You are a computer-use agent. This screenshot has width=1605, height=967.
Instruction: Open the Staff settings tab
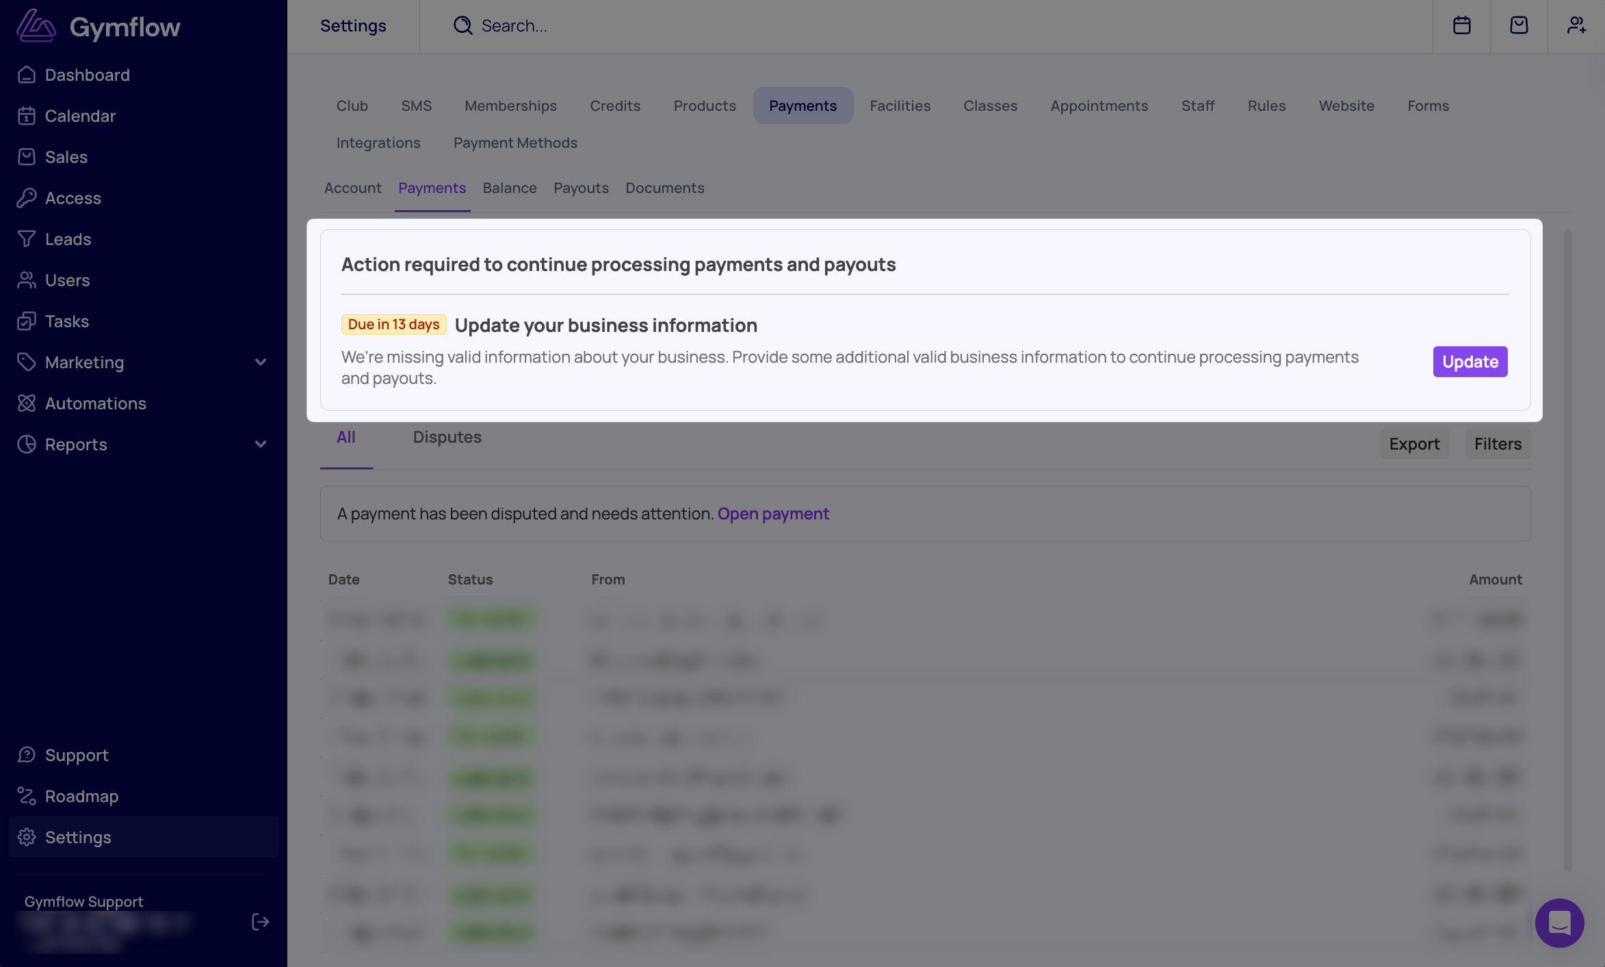pyautogui.click(x=1198, y=105)
